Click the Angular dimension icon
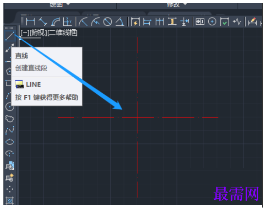The width and height of the screenshot is (268, 209). click(120, 22)
